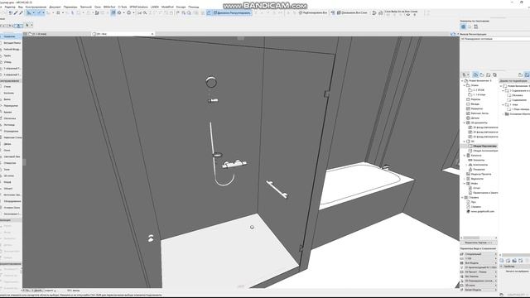Click the wide highlighted toolbar button
Screen dimensions: 530x298
pos(232,13)
